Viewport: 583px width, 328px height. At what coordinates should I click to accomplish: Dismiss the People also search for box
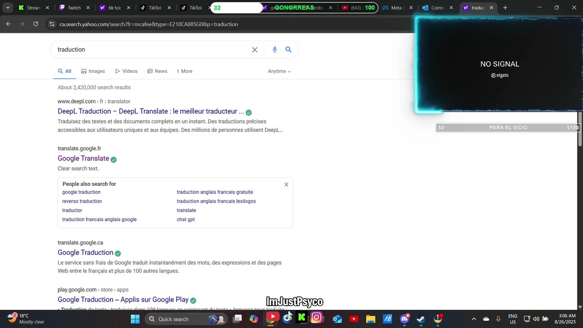tap(286, 184)
